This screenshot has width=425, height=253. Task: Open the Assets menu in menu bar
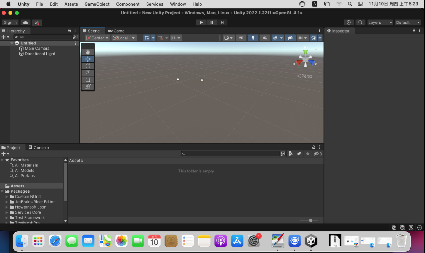coord(71,4)
